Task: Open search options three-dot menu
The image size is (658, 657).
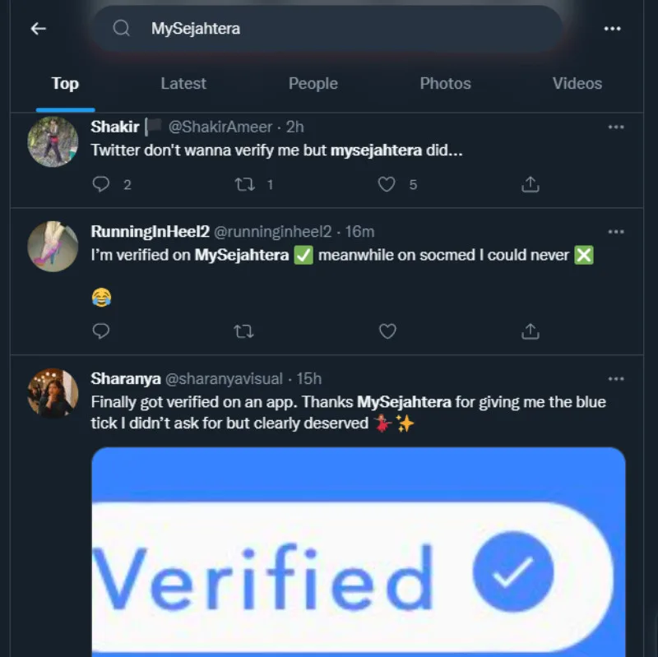Action: [x=612, y=29]
